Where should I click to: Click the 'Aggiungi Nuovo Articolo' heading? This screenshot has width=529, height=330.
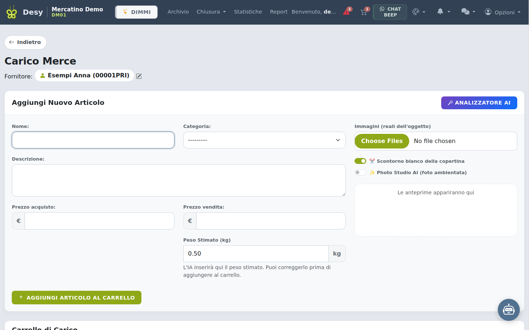tap(58, 103)
